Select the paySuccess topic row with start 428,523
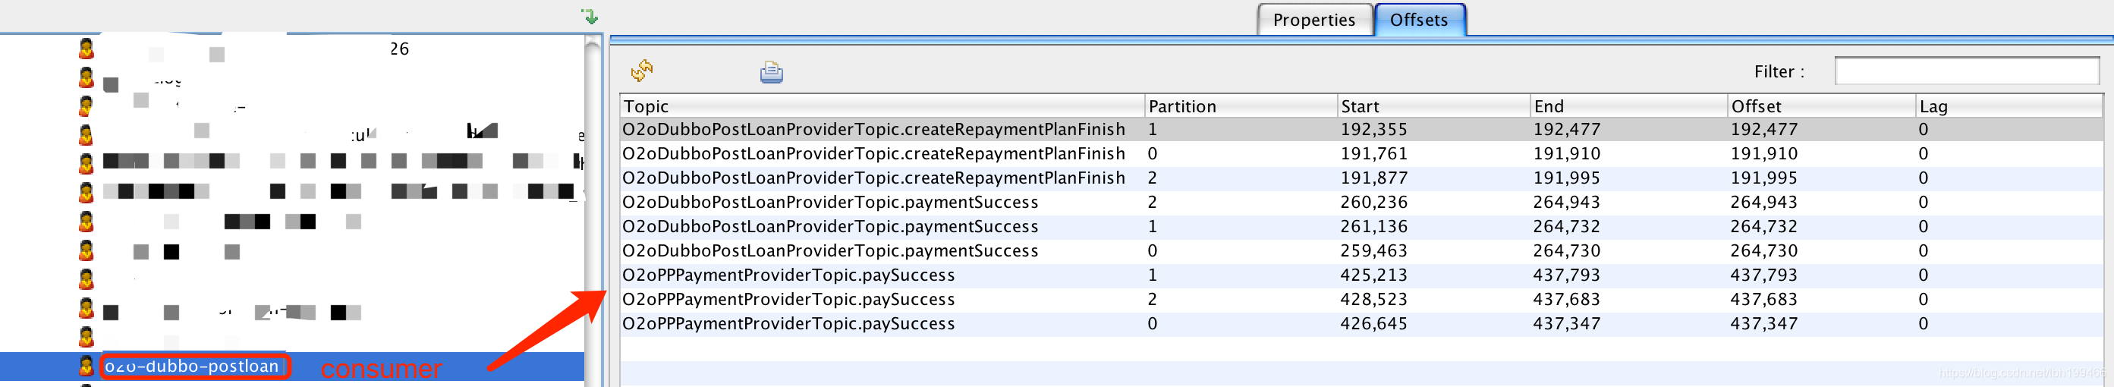This screenshot has width=2114, height=387. pos(1361,299)
